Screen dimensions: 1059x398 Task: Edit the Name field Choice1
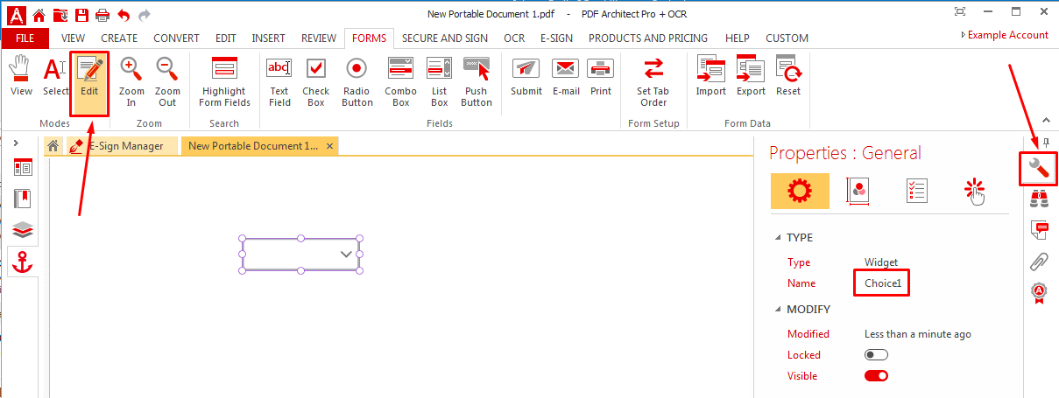click(882, 283)
